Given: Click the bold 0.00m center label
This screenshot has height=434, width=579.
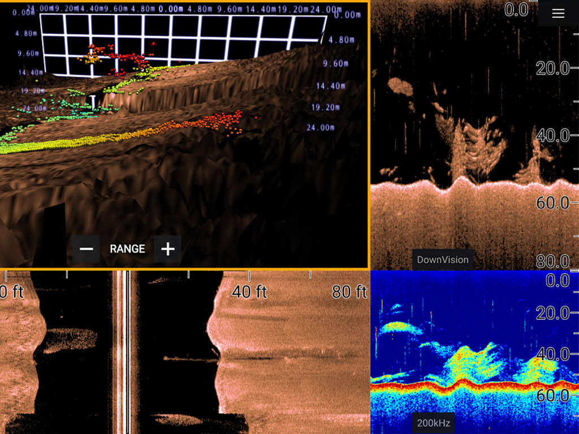Looking at the screenshot, I should point(171,9).
